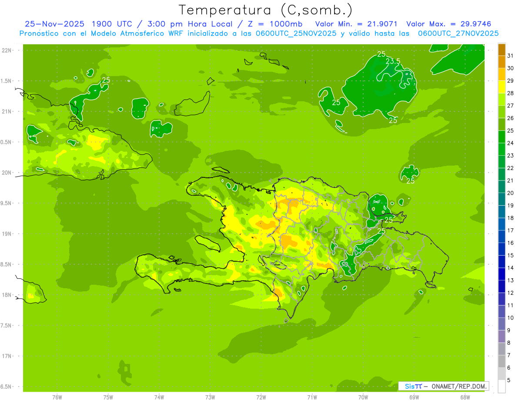The image size is (522, 403).
Task: Click the "Valor Min. = 21.9071" value
Action: [x=356, y=24]
